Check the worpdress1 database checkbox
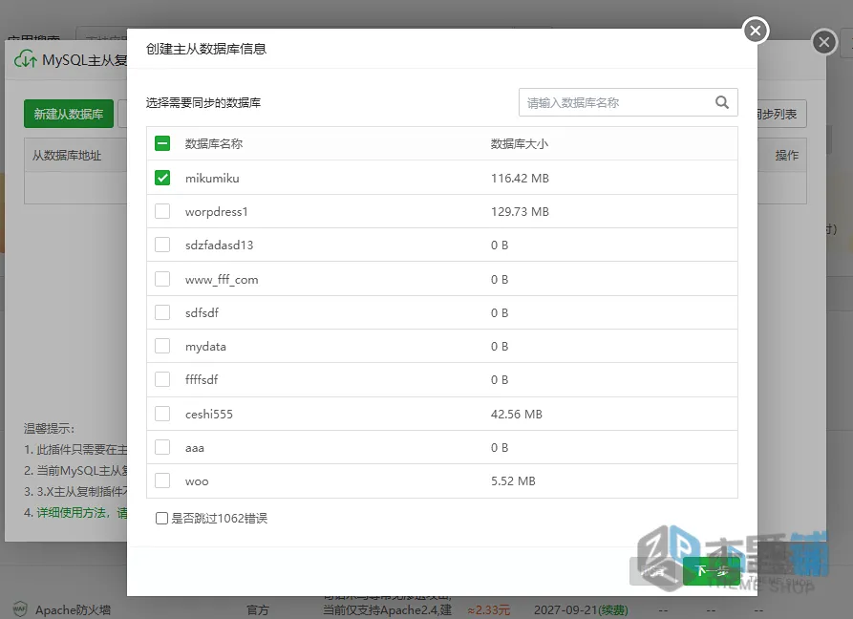 tap(162, 211)
